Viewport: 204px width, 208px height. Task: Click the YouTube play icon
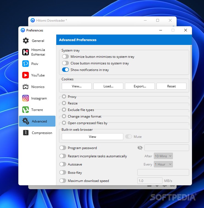(x=25, y=75)
